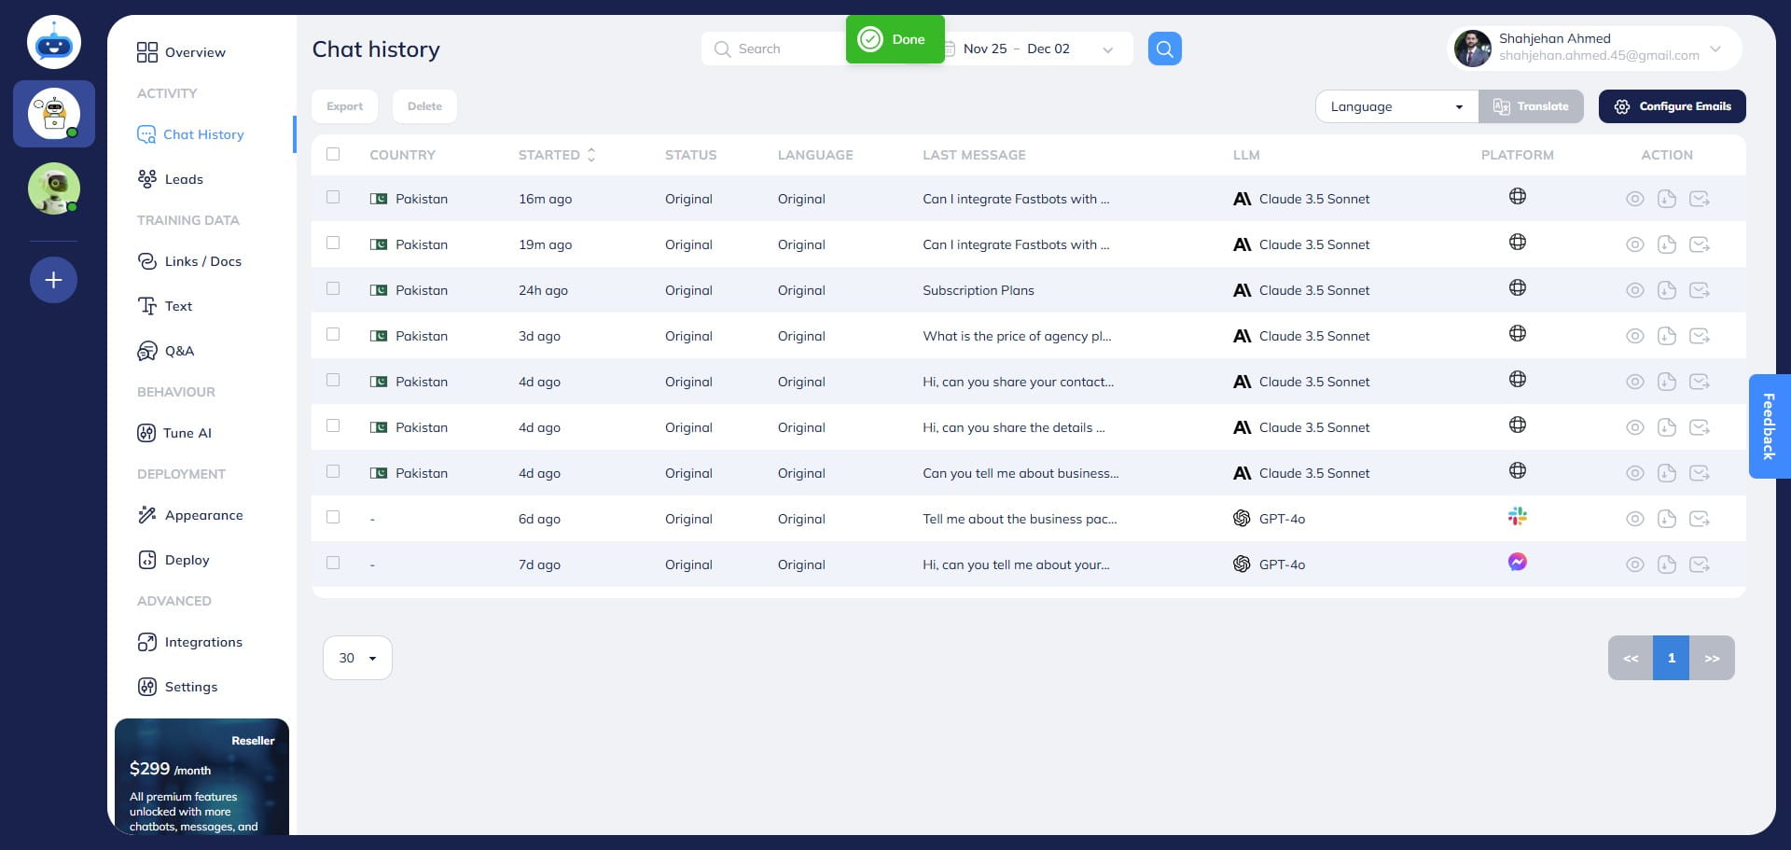Sort the table by Started column

pyautogui.click(x=590, y=155)
